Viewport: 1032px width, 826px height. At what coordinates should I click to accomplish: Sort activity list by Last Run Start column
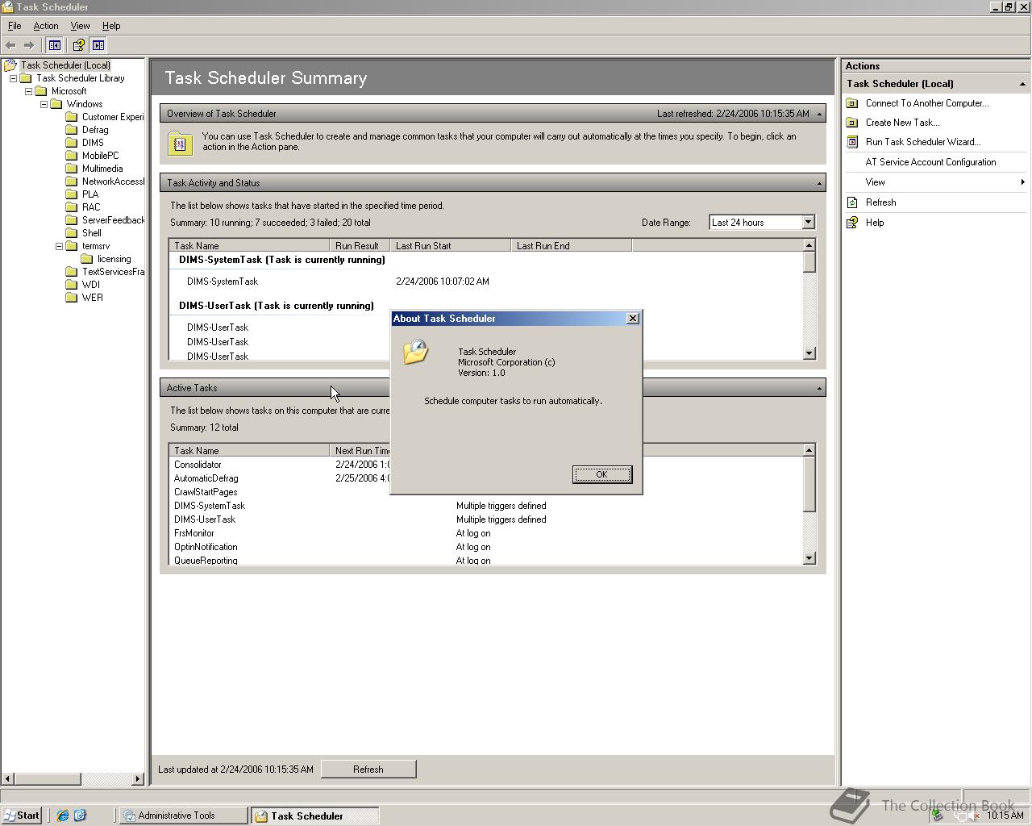coord(450,245)
